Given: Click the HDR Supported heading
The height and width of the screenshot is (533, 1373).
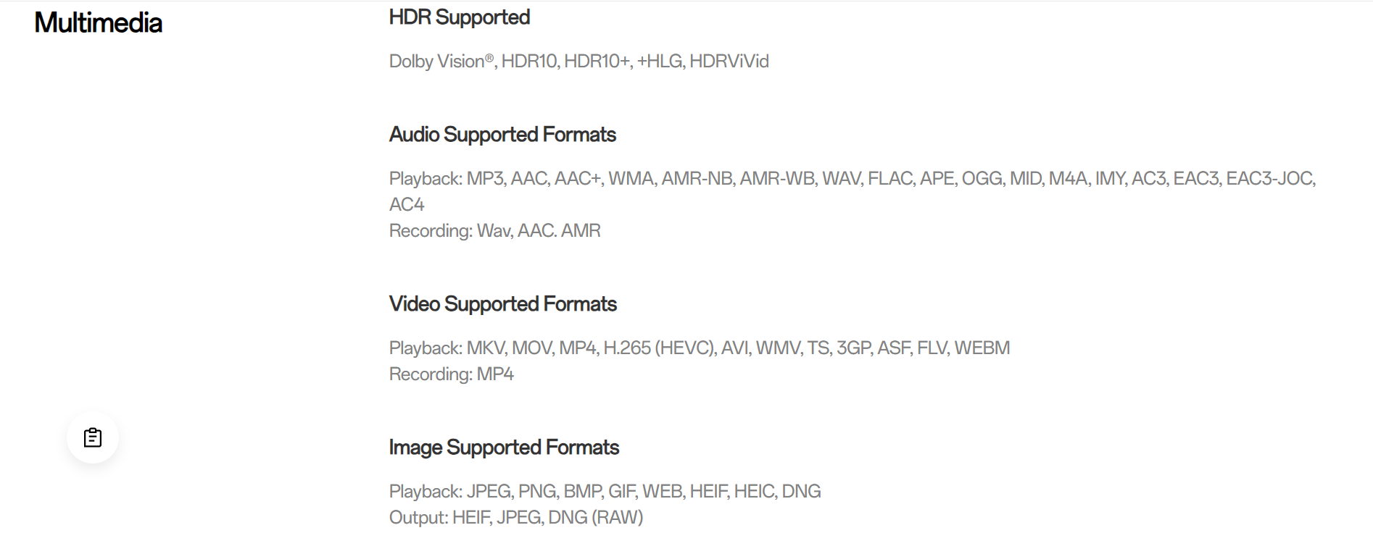Looking at the screenshot, I should tap(460, 17).
